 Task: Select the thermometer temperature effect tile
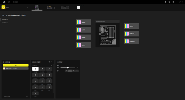(x=49, y=87)
